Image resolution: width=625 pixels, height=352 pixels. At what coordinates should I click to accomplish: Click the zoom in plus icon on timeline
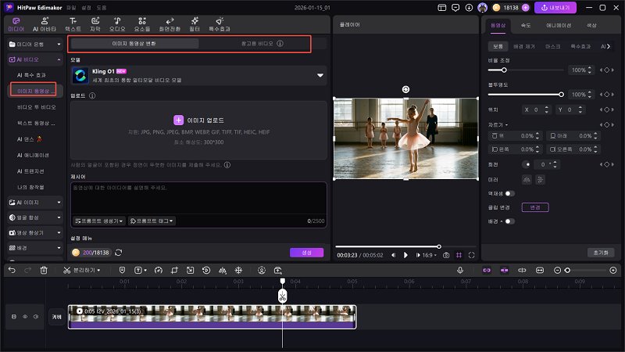(x=613, y=270)
